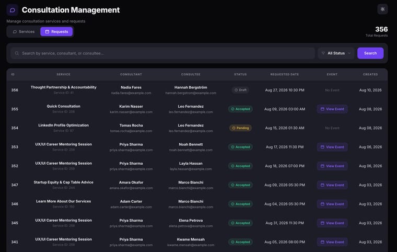
Task: Open View Event for request 347
Action: point(332,185)
